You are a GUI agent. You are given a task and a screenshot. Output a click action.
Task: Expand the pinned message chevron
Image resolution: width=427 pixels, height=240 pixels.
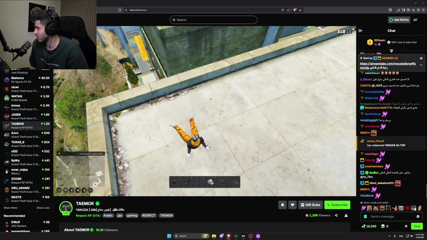[x=421, y=65]
